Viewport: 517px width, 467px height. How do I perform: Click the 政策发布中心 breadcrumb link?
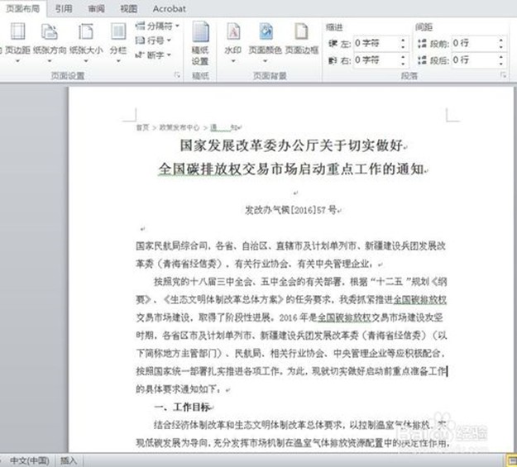tap(179, 128)
